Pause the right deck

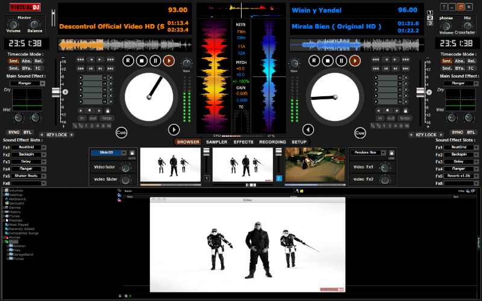pyautogui.click(x=341, y=61)
